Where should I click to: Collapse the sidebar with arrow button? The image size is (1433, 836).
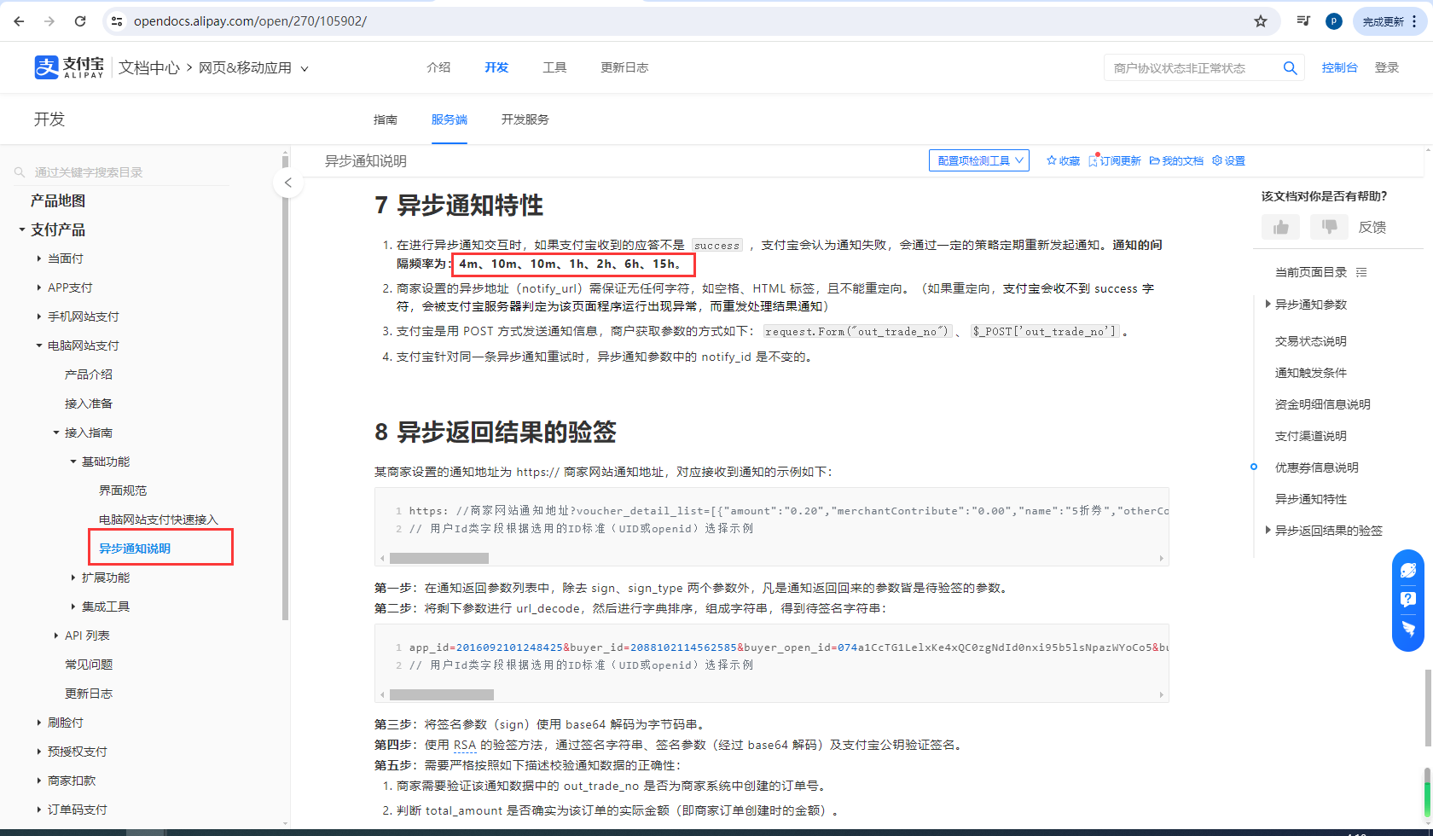click(288, 183)
